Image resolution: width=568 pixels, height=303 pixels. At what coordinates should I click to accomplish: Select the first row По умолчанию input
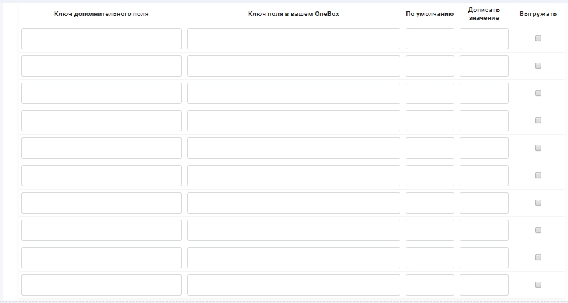point(430,39)
